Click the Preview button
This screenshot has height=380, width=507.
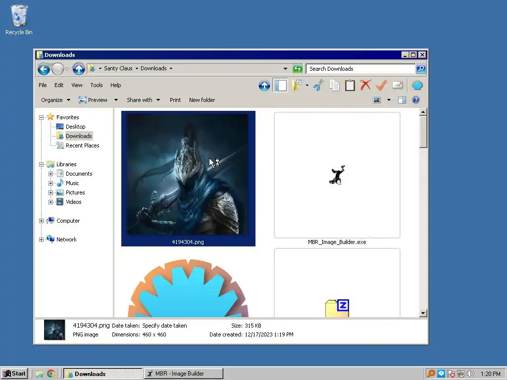pyautogui.click(x=93, y=100)
